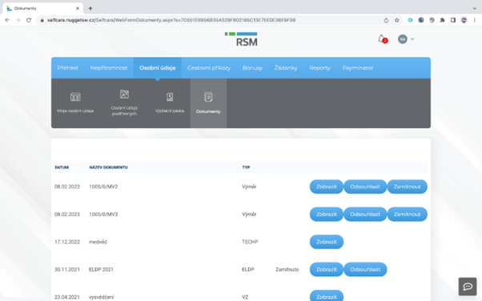Click the date 30.11.2021
This screenshot has height=301, width=482.
coord(67,269)
